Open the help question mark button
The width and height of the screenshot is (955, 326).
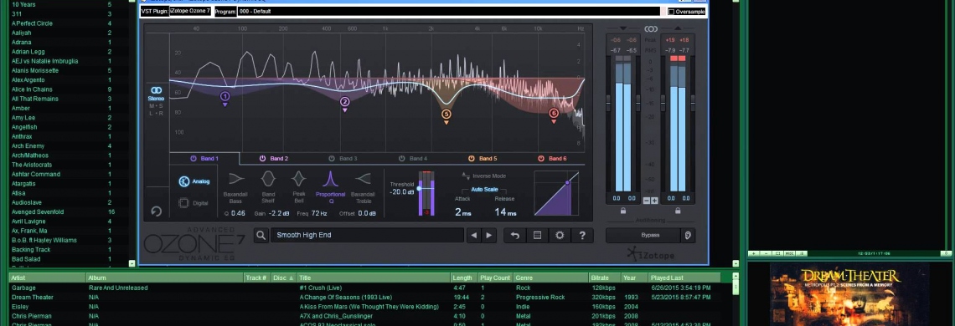point(582,236)
